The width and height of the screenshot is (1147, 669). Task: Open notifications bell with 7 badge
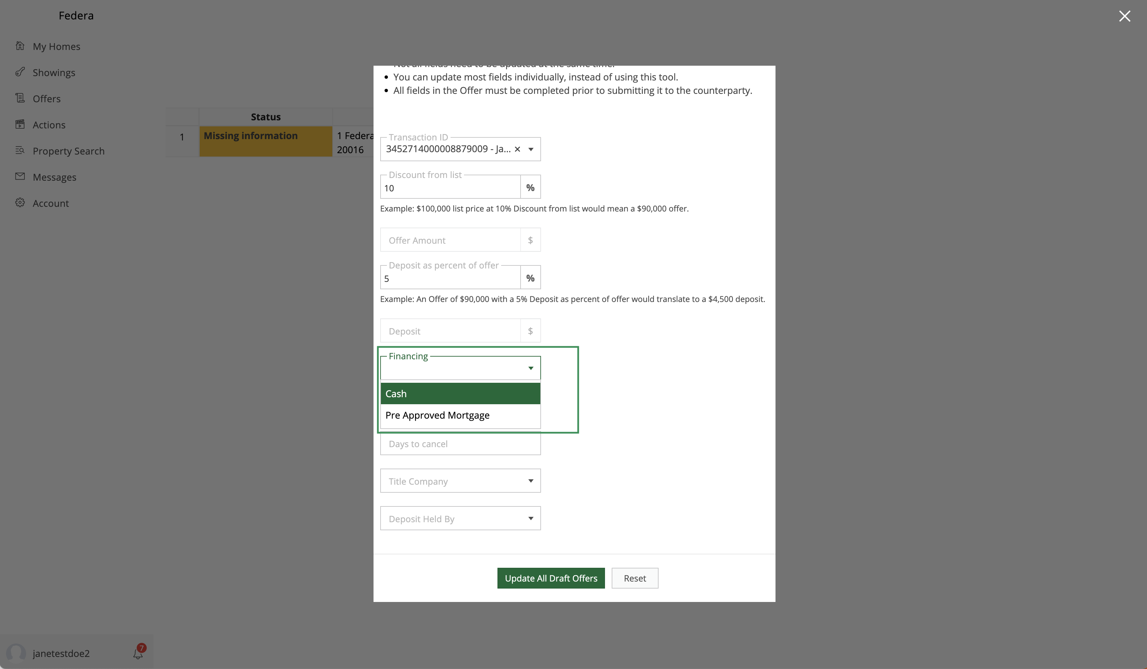[138, 653]
